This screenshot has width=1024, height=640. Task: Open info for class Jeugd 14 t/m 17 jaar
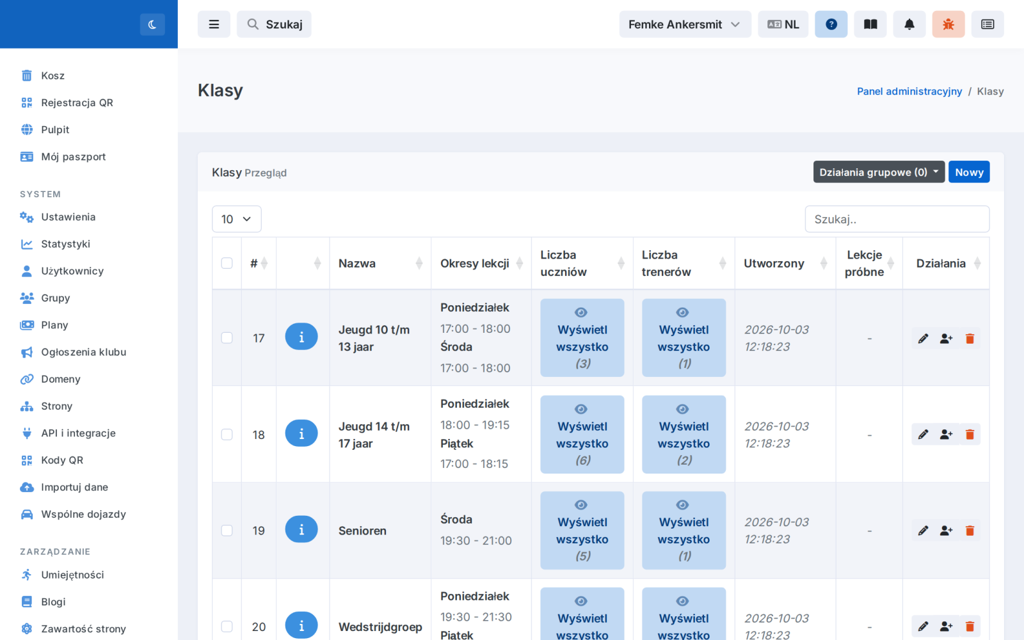pos(301,433)
